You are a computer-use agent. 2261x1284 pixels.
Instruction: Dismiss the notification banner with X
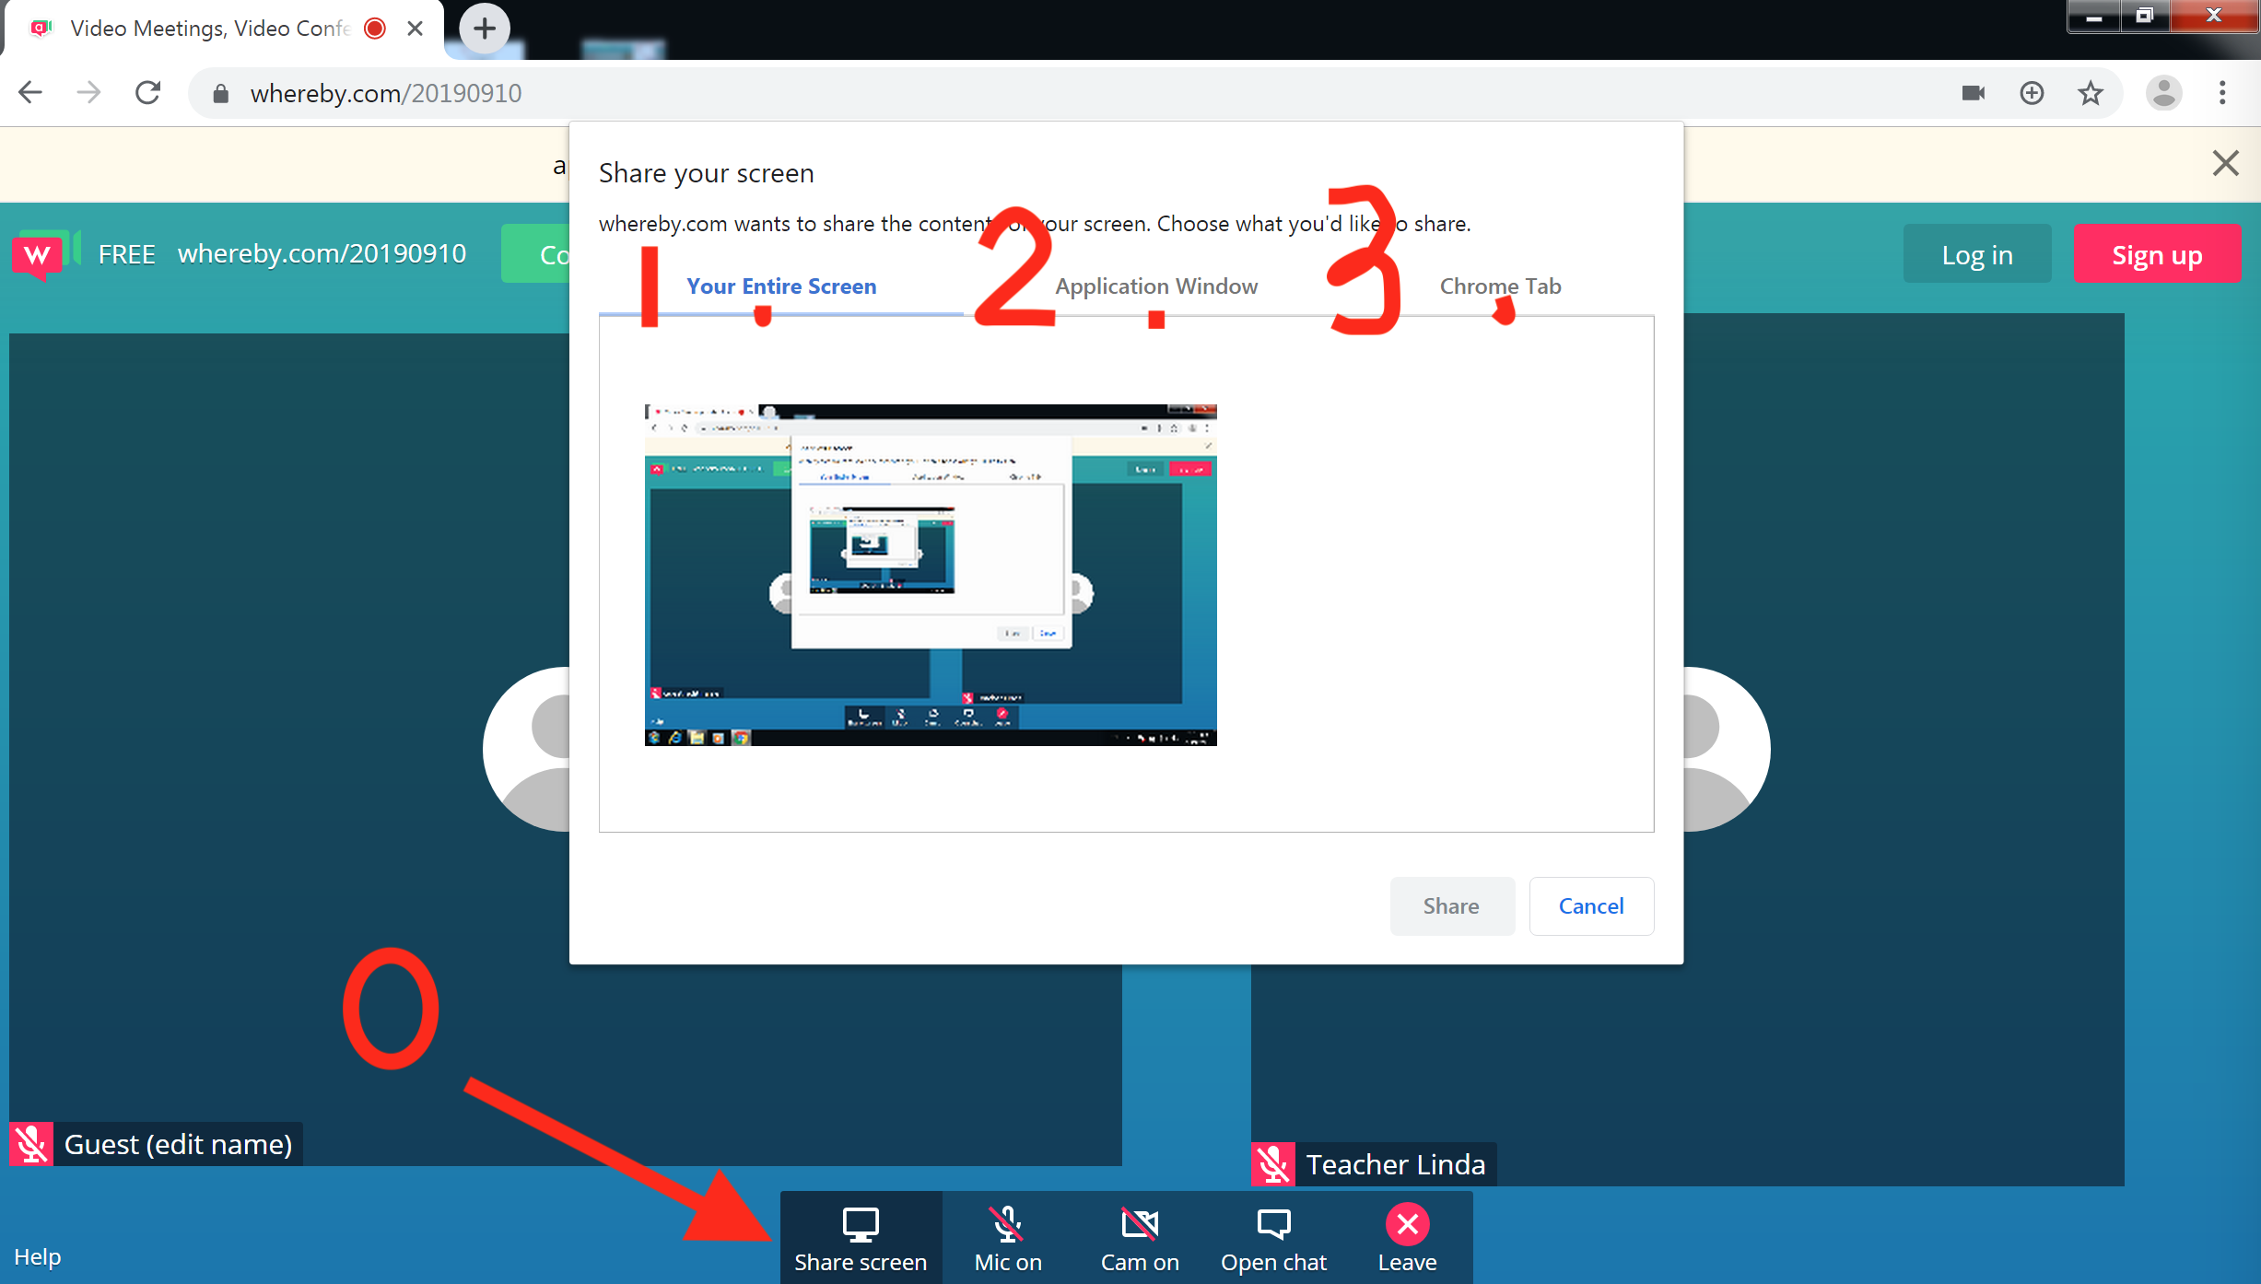(2225, 163)
